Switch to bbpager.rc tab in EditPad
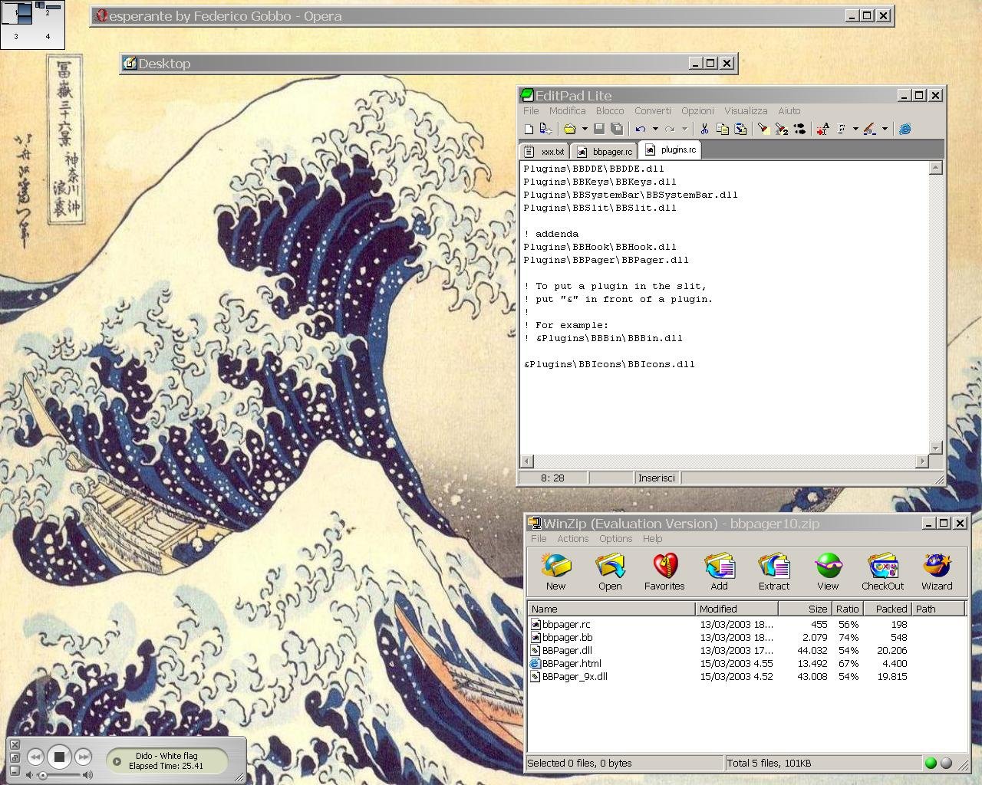Viewport: 982px width, 785px height. tap(605, 152)
